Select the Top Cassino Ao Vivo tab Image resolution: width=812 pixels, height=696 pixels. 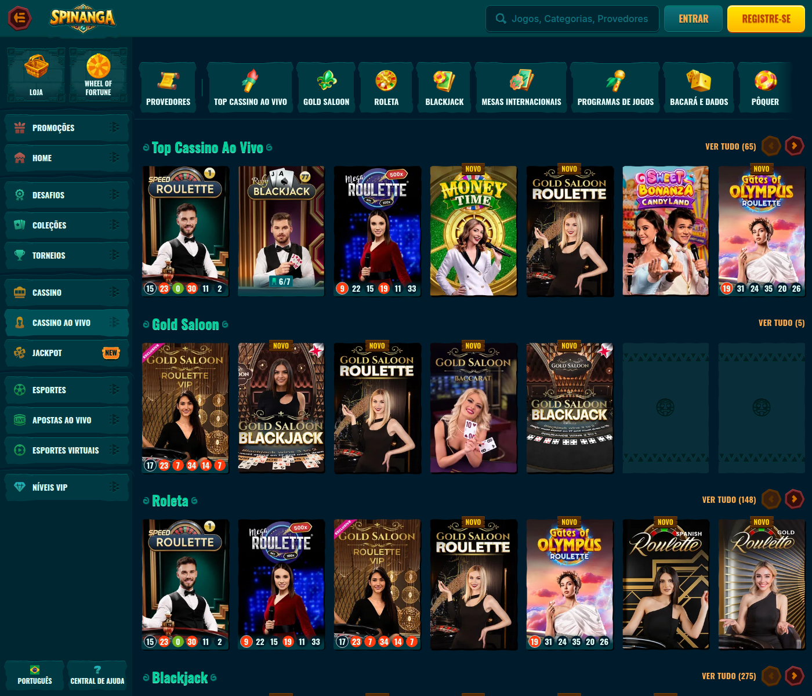pyautogui.click(x=251, y=87)
